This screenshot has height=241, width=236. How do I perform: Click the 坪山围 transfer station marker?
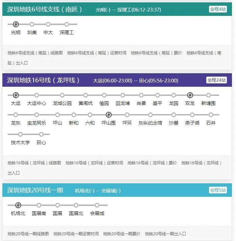tap(108, 115)
